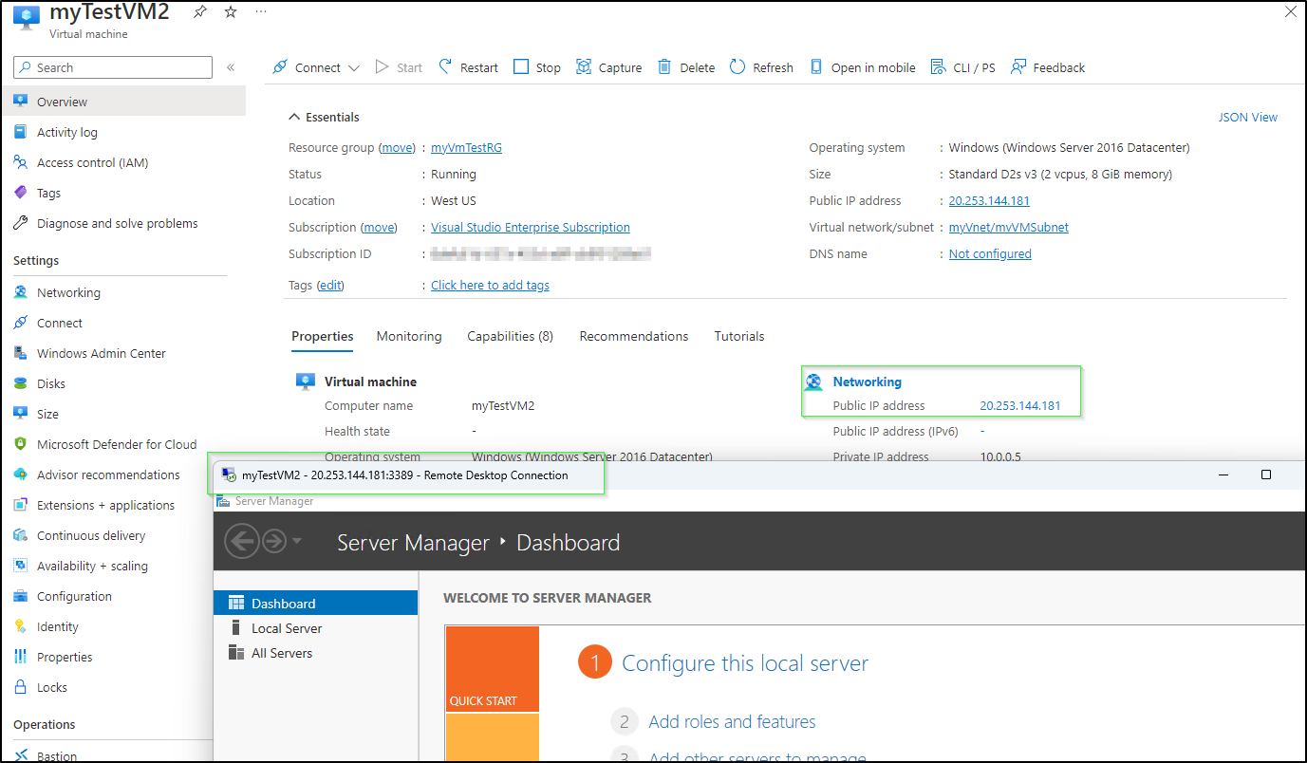Switch to the Capabilities (8) tab
The width and height of the screenshot is (1307, 763).
511,336
